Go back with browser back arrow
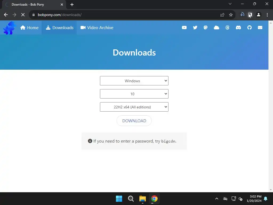273x205 pixels. (x=6, y=15)
